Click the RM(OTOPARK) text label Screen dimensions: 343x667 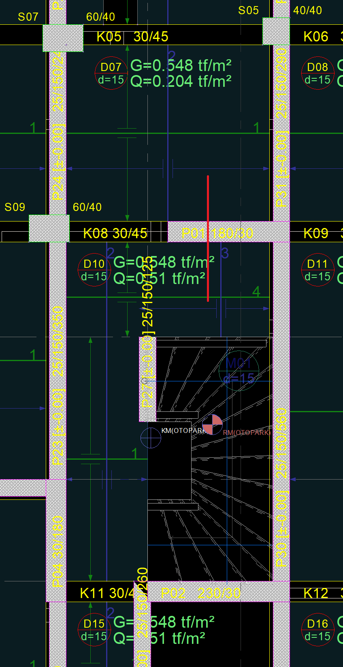[x=247, y=432]
